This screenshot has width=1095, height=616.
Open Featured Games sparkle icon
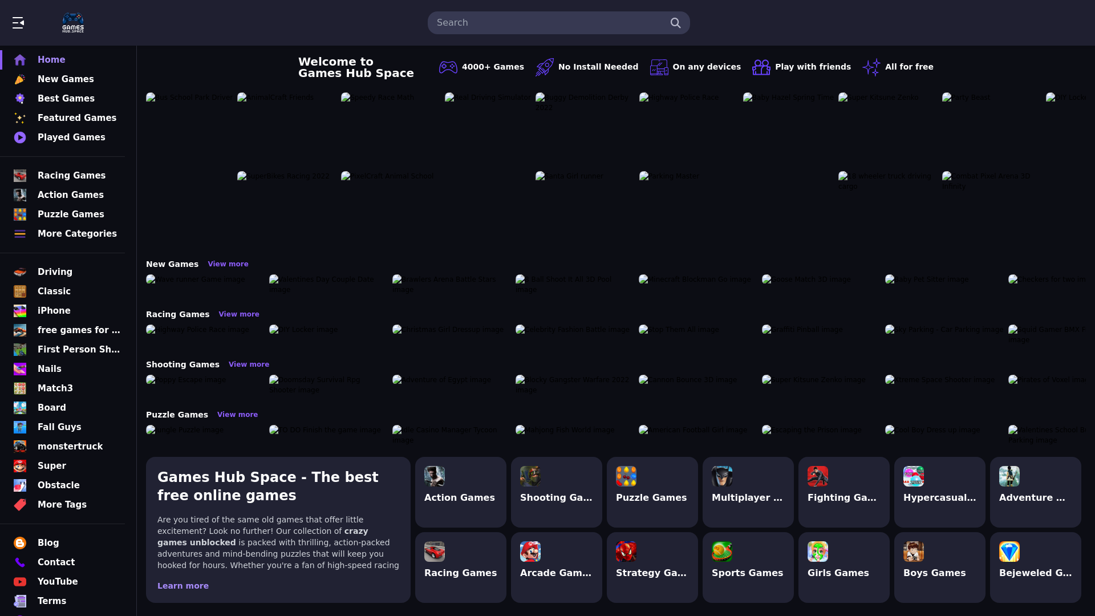(x=20, y=118)
